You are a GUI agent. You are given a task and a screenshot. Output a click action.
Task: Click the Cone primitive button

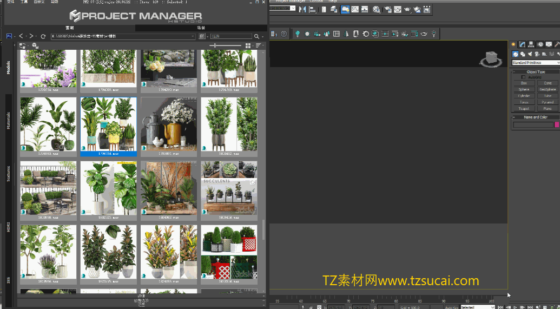[548, 83]
